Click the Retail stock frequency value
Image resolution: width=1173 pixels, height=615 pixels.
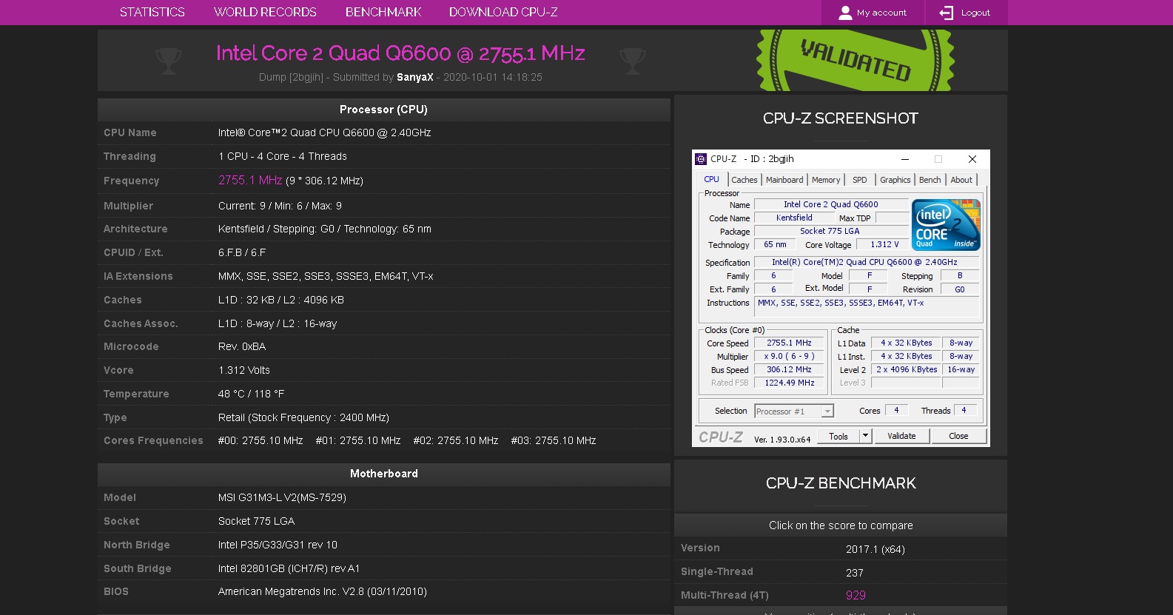303,417
